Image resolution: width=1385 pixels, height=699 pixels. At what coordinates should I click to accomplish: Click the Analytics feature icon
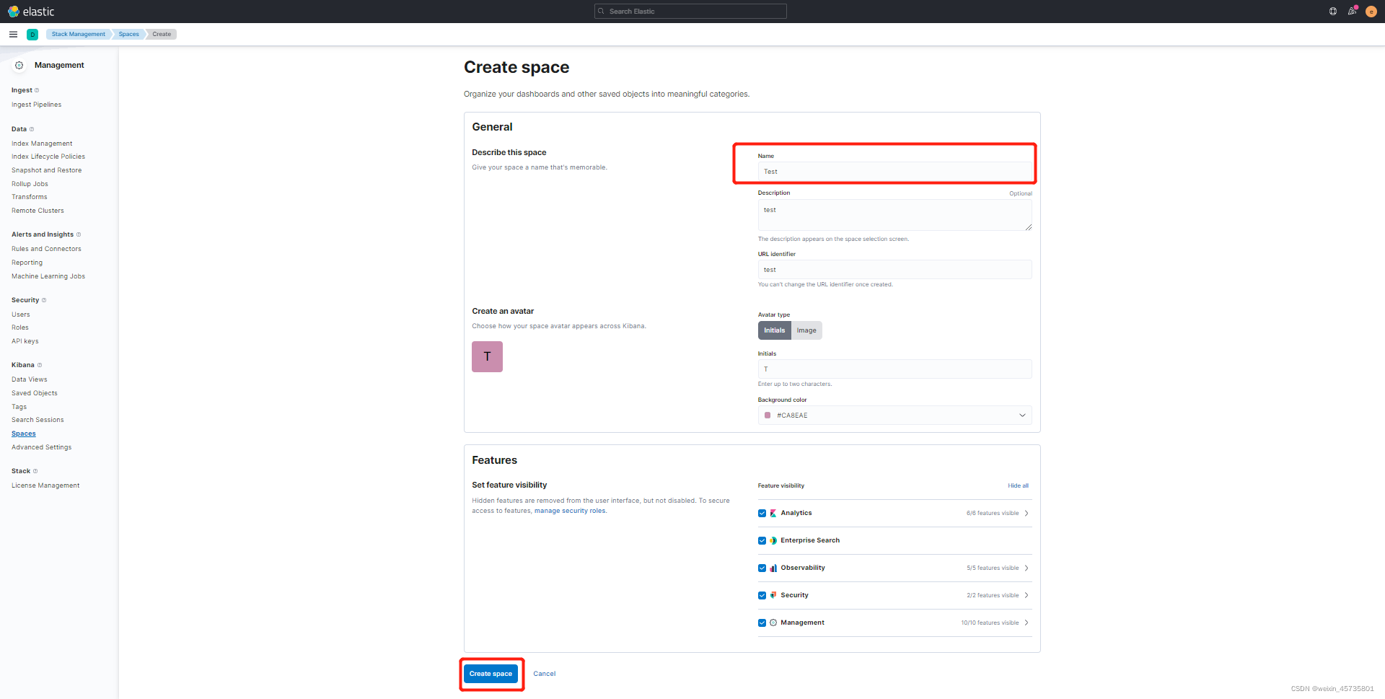pyautogui.click(x=773, y=513)
